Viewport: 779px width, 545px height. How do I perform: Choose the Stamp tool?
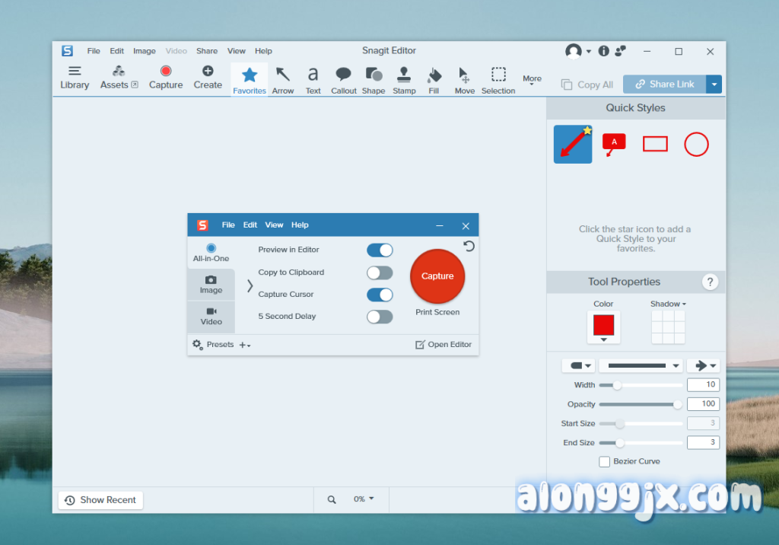[404, 79]
